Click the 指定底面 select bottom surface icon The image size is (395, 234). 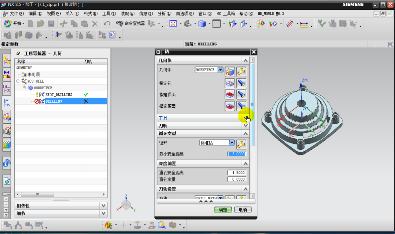(230, 106)
